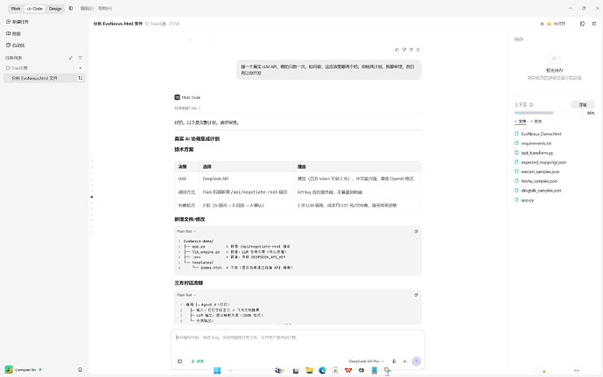Click the DeepSeek API cell in the plan table
The height and width of the screenshot is (377, 603).
(x=247, y=178)
